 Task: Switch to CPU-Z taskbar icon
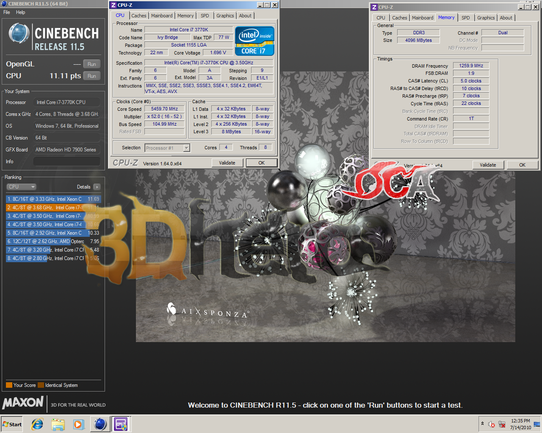[121, 424]
